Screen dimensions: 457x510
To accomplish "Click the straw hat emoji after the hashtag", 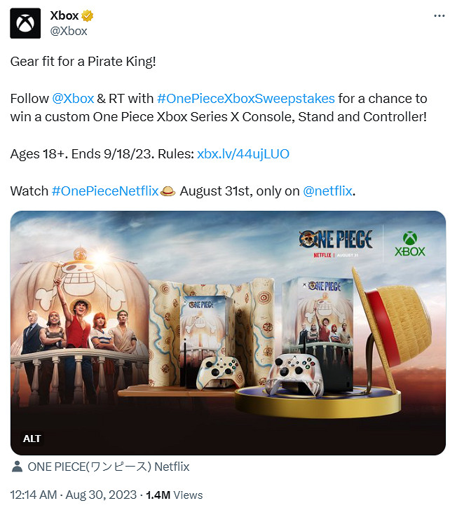I will tap(168, 191).
